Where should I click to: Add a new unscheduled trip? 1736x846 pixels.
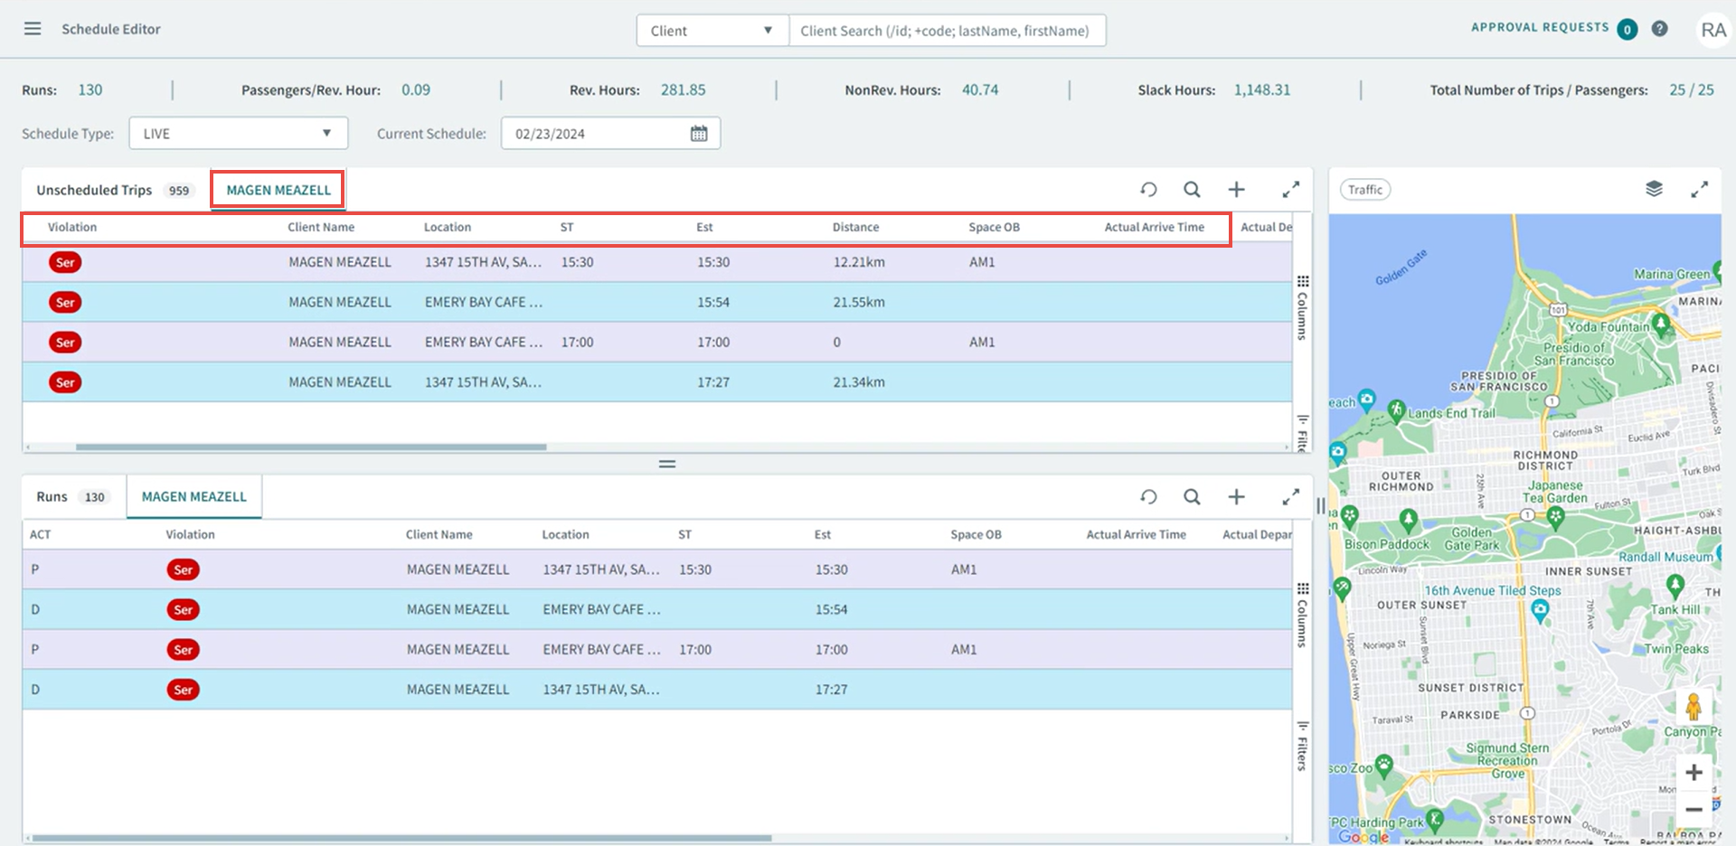coord(1237,190)
